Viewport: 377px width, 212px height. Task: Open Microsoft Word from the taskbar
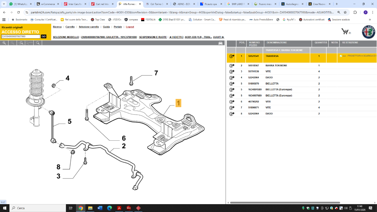coord(100,208)
